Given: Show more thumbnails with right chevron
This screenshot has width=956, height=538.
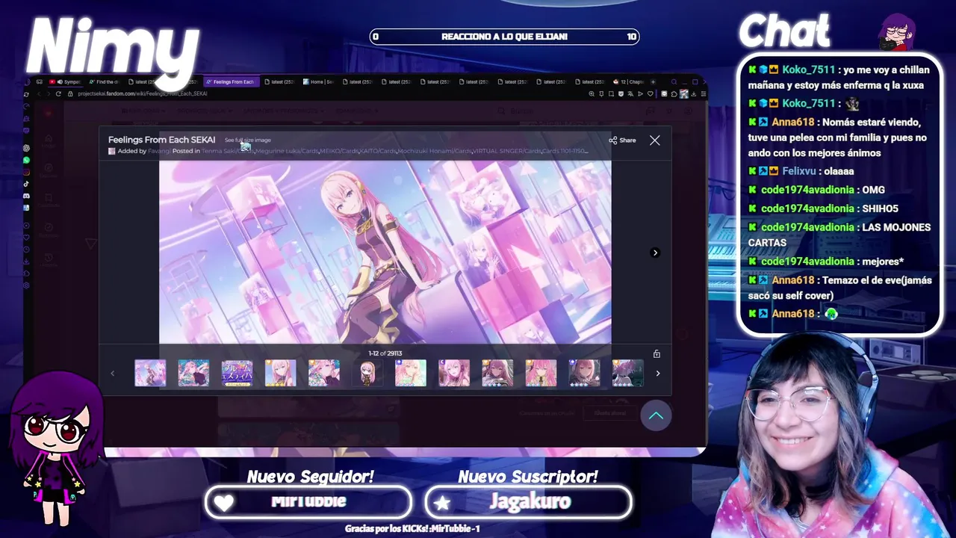Looking at the screenshot, I should [657, 373].
